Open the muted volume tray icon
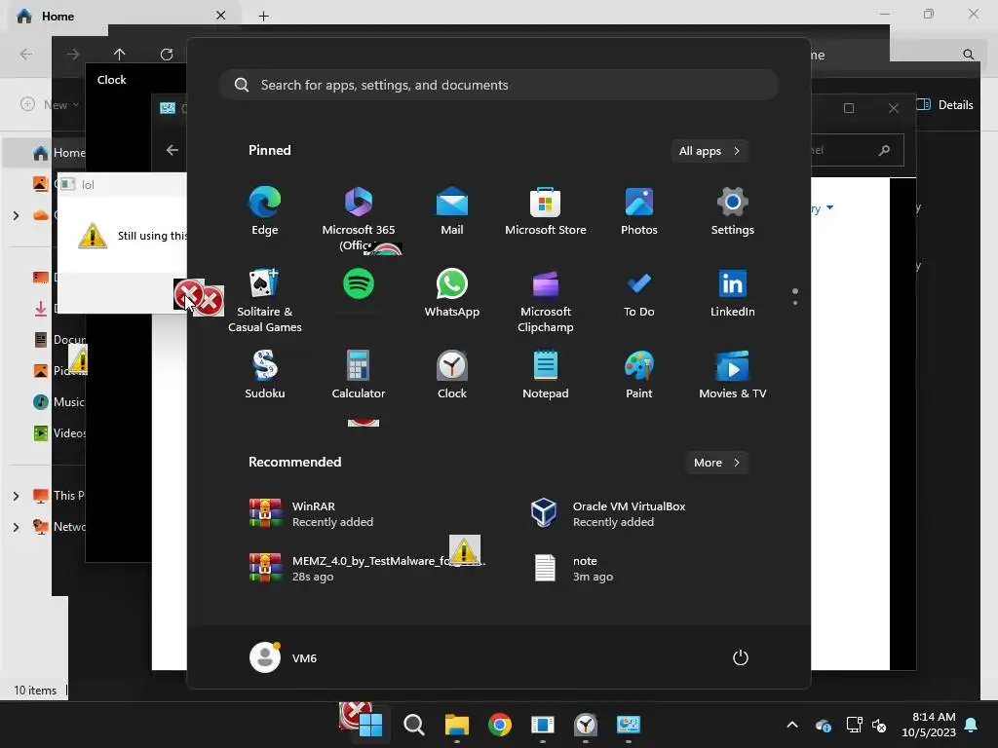 coord(879,725)
